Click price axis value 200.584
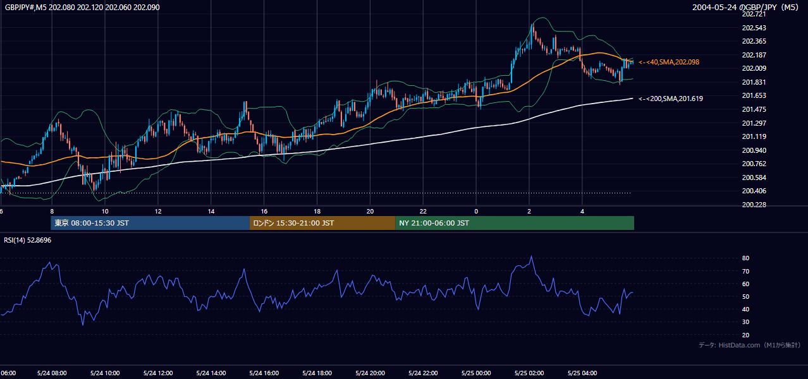The height and width of the screenshot is (379, 808). [x=754, y=177]
